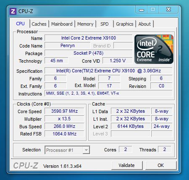Switch to the Caches tab
The height and width of the screenshot is (180, 189).
(x=39, y=24)
